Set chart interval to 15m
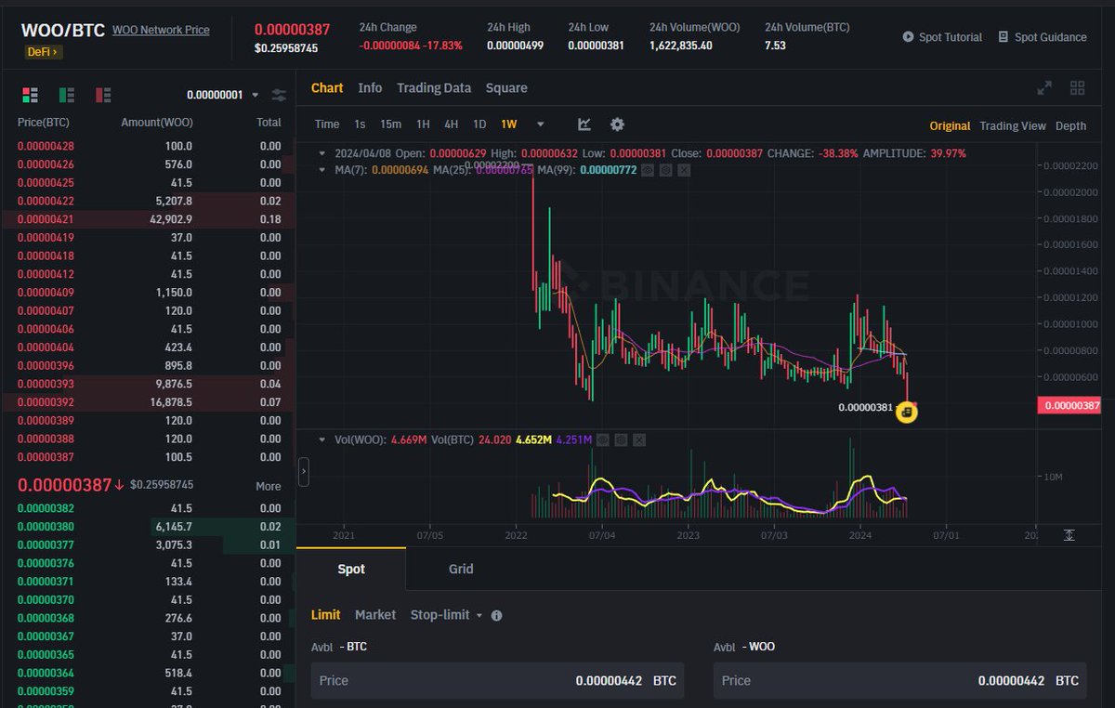Screen dimensions: 1115x708 (x=391, y=125)
